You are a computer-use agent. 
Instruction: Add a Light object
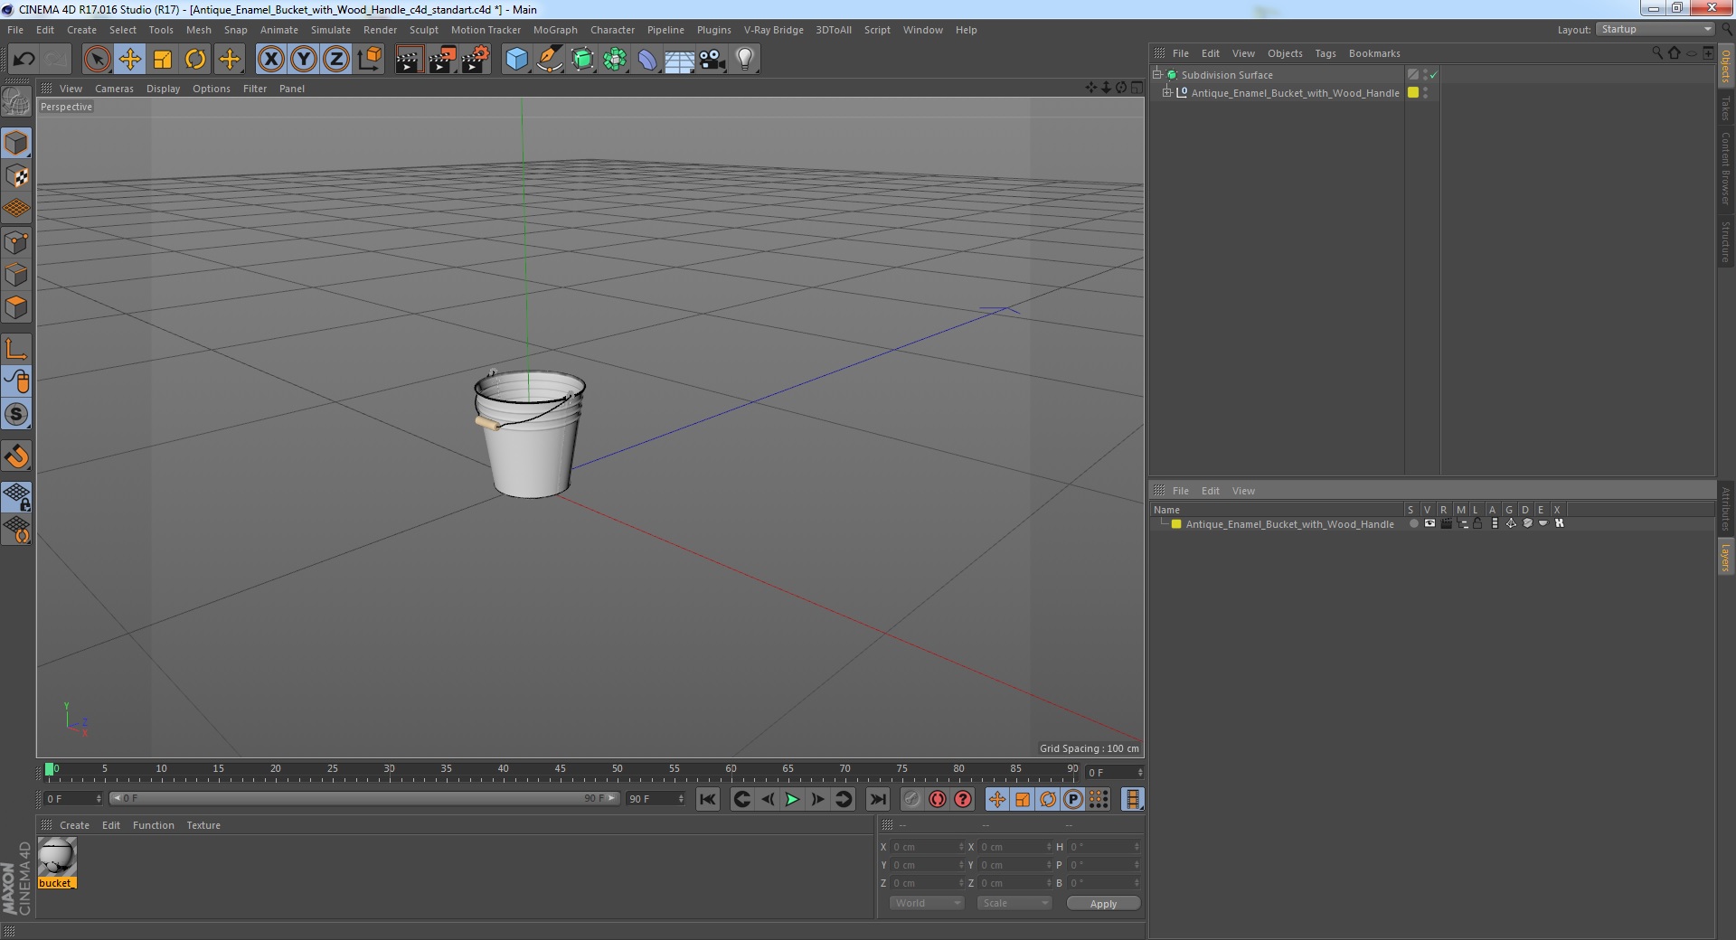(x=744, y=60)
